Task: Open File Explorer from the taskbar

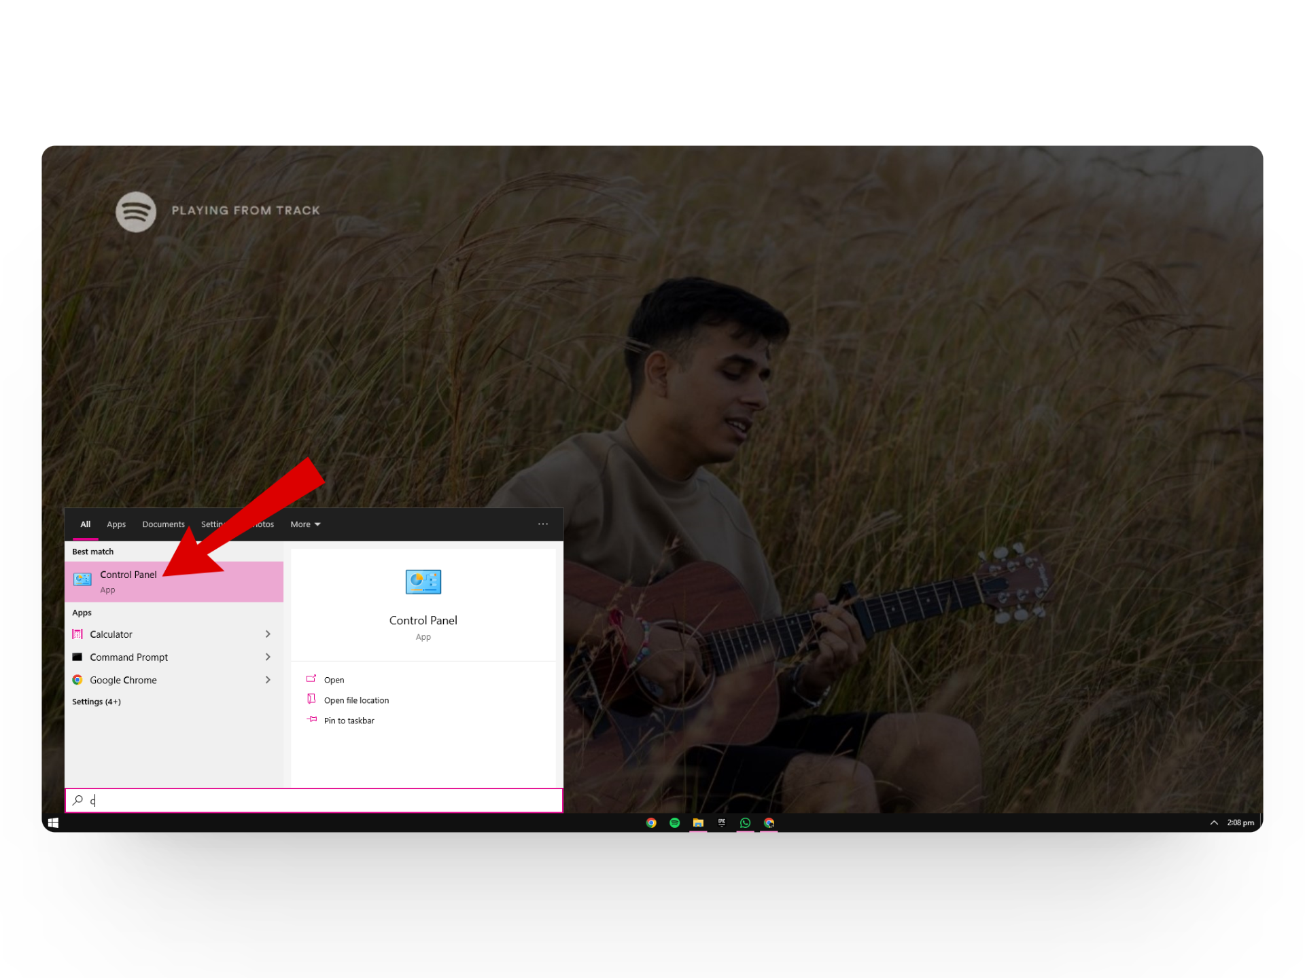Action: click(x=698, y=822)
